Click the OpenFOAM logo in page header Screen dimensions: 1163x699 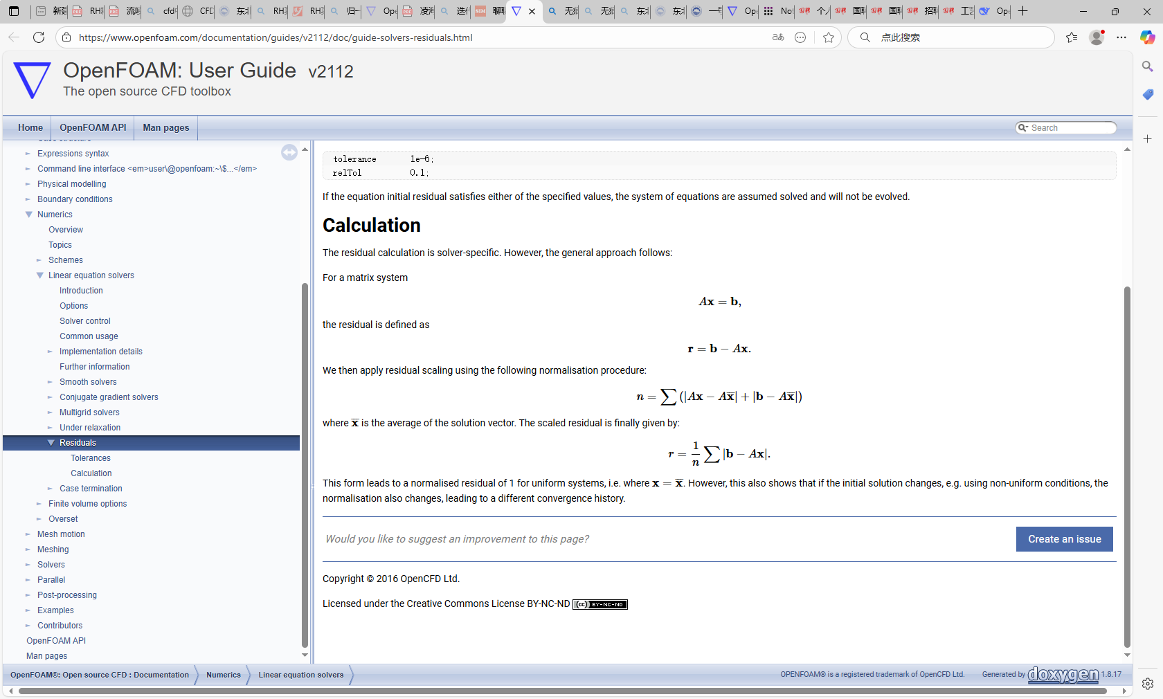(33, 80)
